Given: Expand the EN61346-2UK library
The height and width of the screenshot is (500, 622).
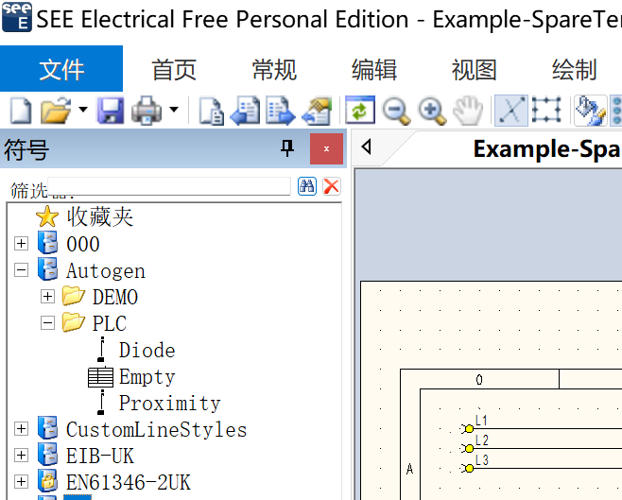Looking at the screenshot, I should [x=21, y=482].
